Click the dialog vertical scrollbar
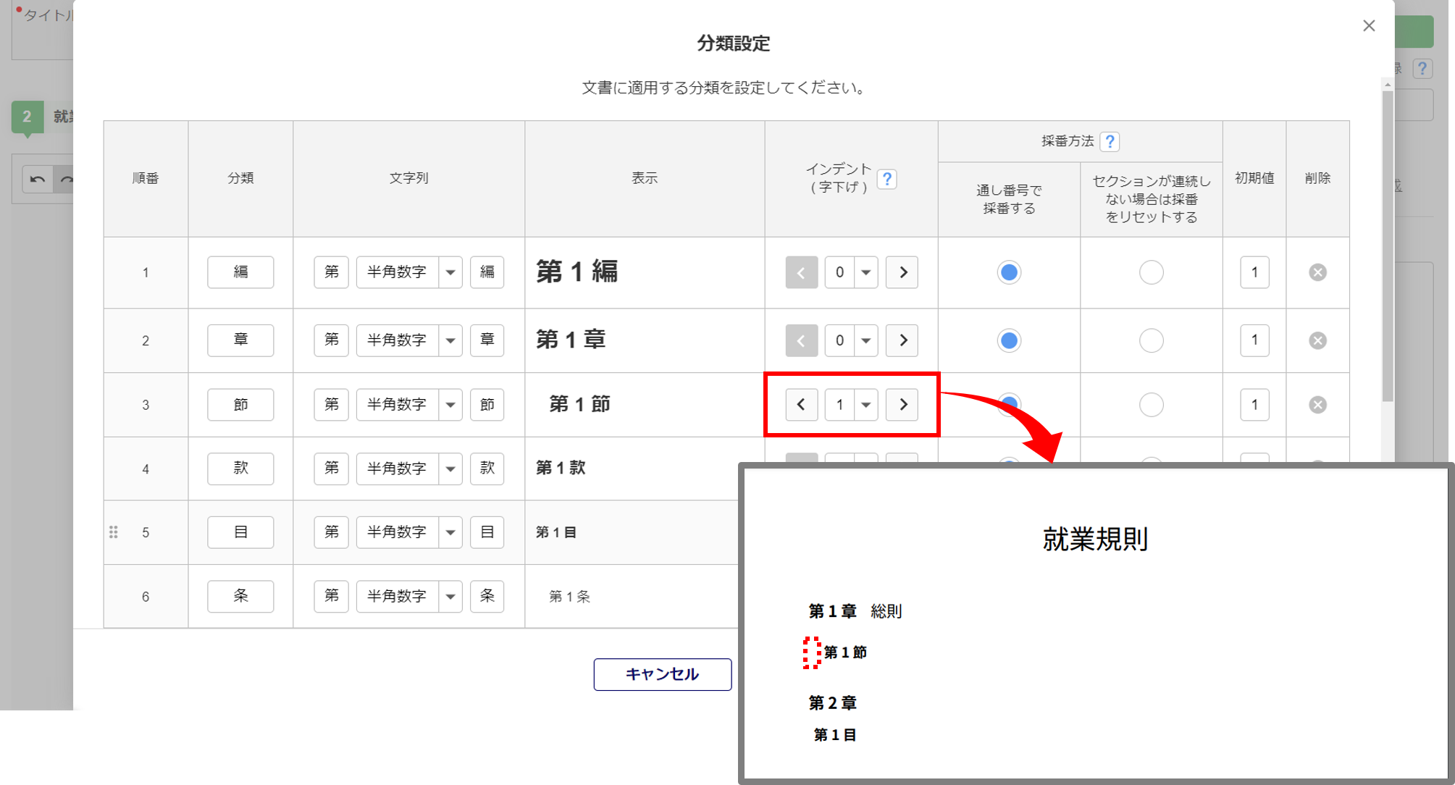Screen dimensions: 1455x785 click(1388, 246)
